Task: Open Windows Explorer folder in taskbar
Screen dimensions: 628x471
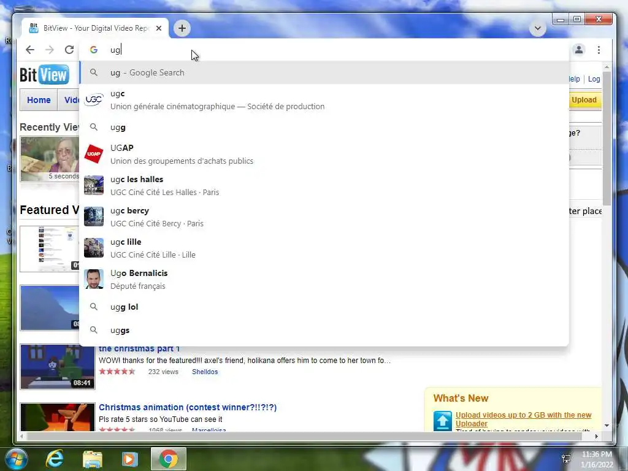Action: pos(93,459)
